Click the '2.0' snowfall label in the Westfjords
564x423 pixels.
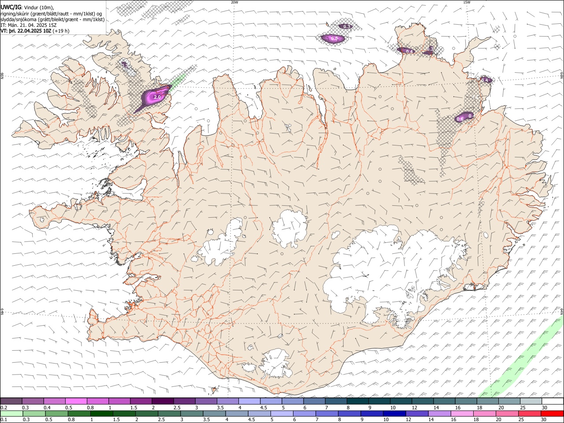coord(157,96)
